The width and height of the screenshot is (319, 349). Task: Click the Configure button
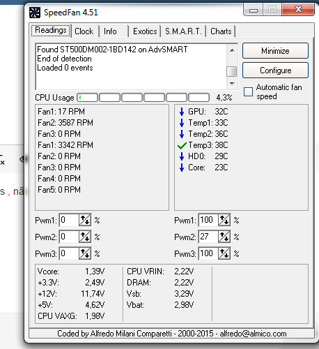(275, 70)
